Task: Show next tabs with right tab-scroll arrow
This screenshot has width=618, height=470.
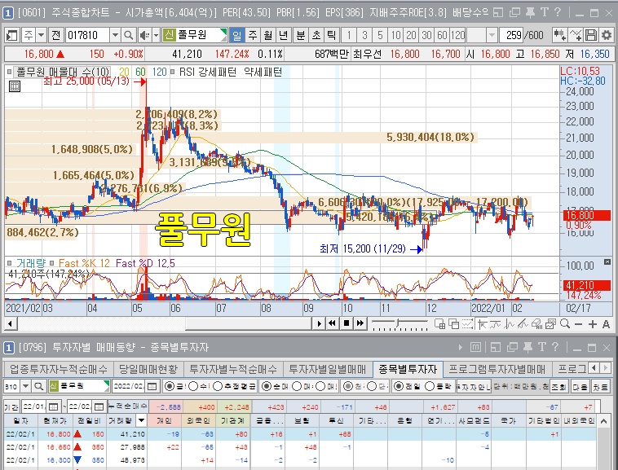Action: tap(606, 368)
